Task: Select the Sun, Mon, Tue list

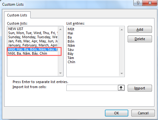Action: tap(33, 33)
